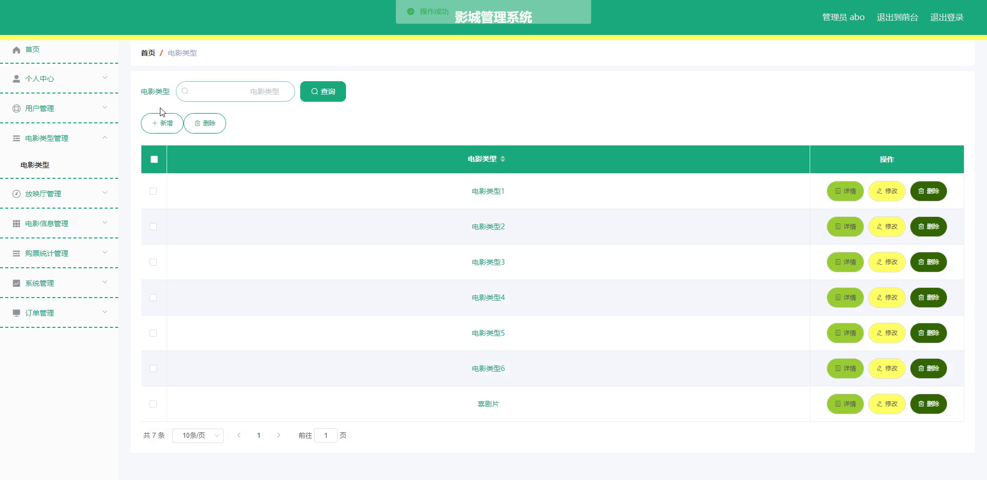Click the 电影信息管理 grid icon
Image resolution: width=987 pixels, height=480 pixels.
tap(16, 224)
